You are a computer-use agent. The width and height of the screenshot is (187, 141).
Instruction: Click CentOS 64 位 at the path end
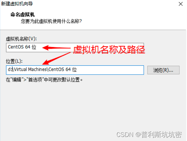pos(62,69)
